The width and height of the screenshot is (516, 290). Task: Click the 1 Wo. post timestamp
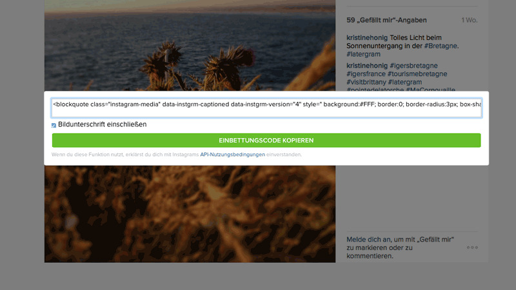click(x=469, y=21)
